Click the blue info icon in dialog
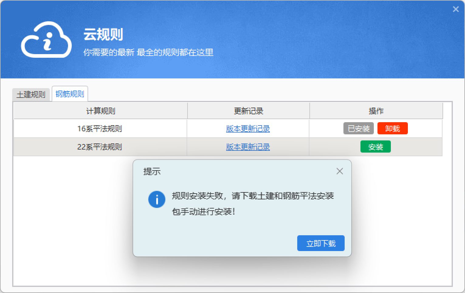This screenshot has width=465, height=293. 157,199
